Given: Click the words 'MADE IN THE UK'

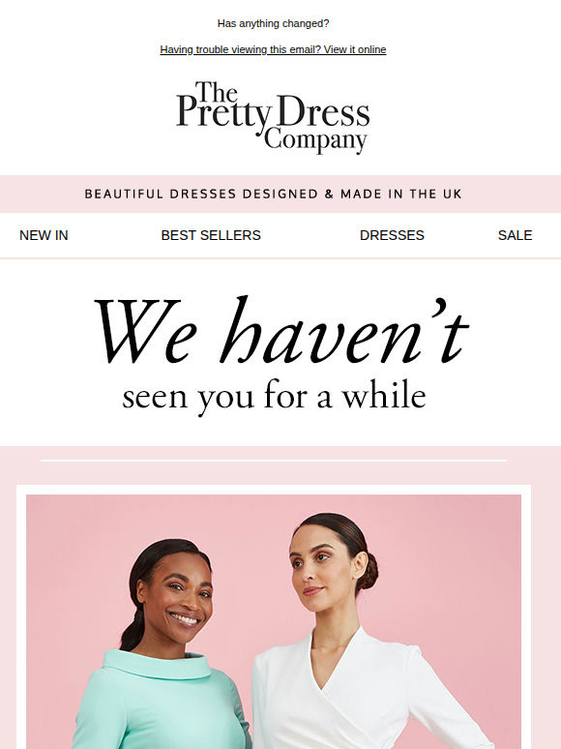Looking at the screenshot, I should tap(401, 194).
